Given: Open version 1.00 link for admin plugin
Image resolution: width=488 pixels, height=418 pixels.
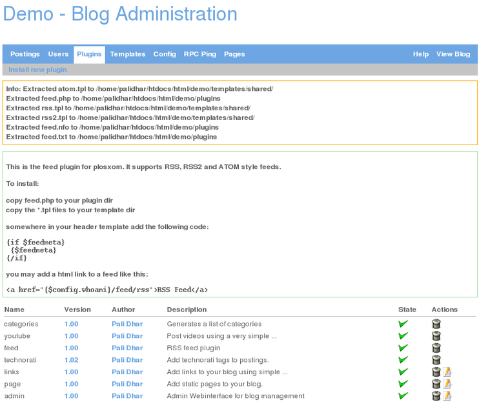Looking at the screenshot, I should click(x=71, y=395).
